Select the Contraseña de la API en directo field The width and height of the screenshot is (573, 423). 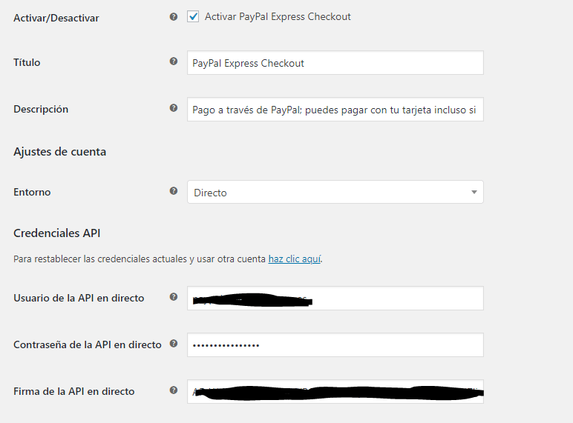tap(335, 345)
